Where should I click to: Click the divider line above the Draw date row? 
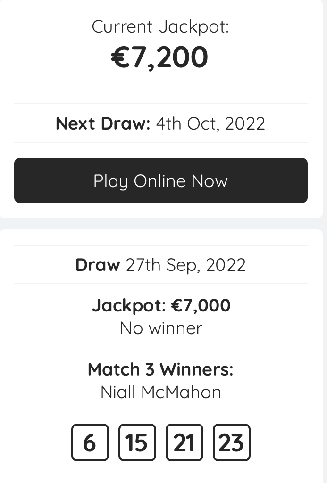(x=160, y=245)
